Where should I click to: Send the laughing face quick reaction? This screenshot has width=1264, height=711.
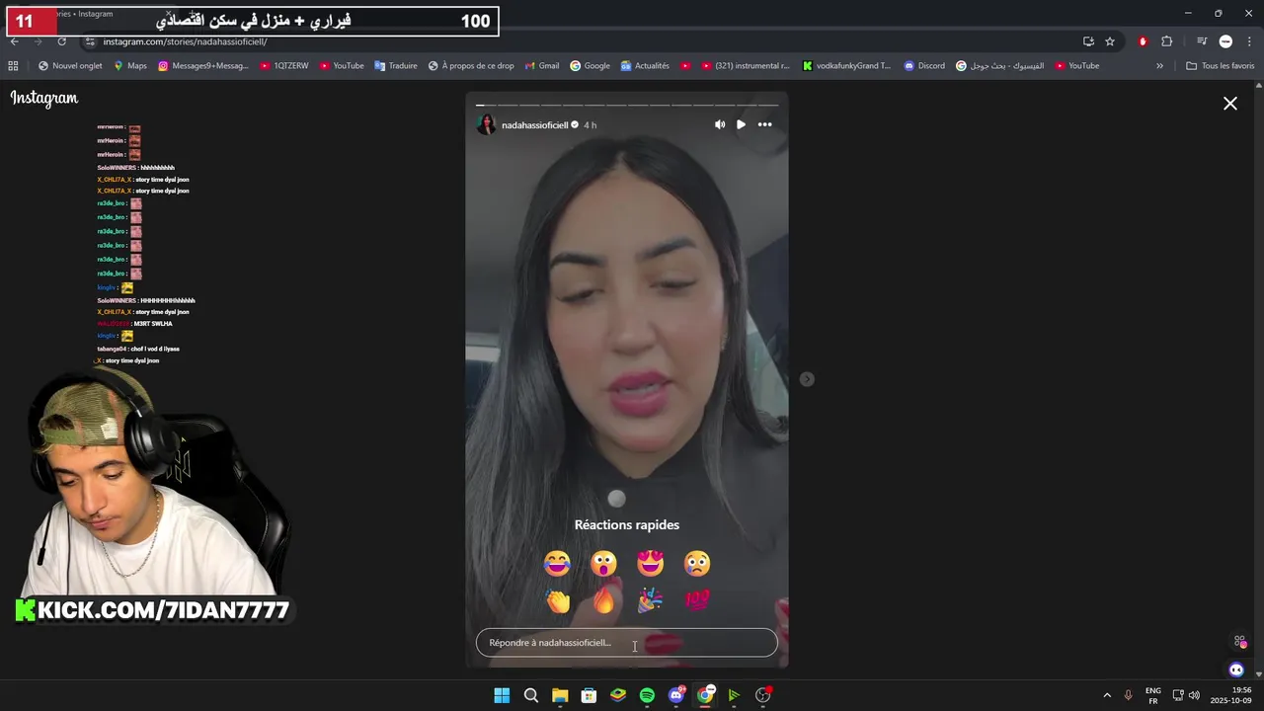[557, 564]
